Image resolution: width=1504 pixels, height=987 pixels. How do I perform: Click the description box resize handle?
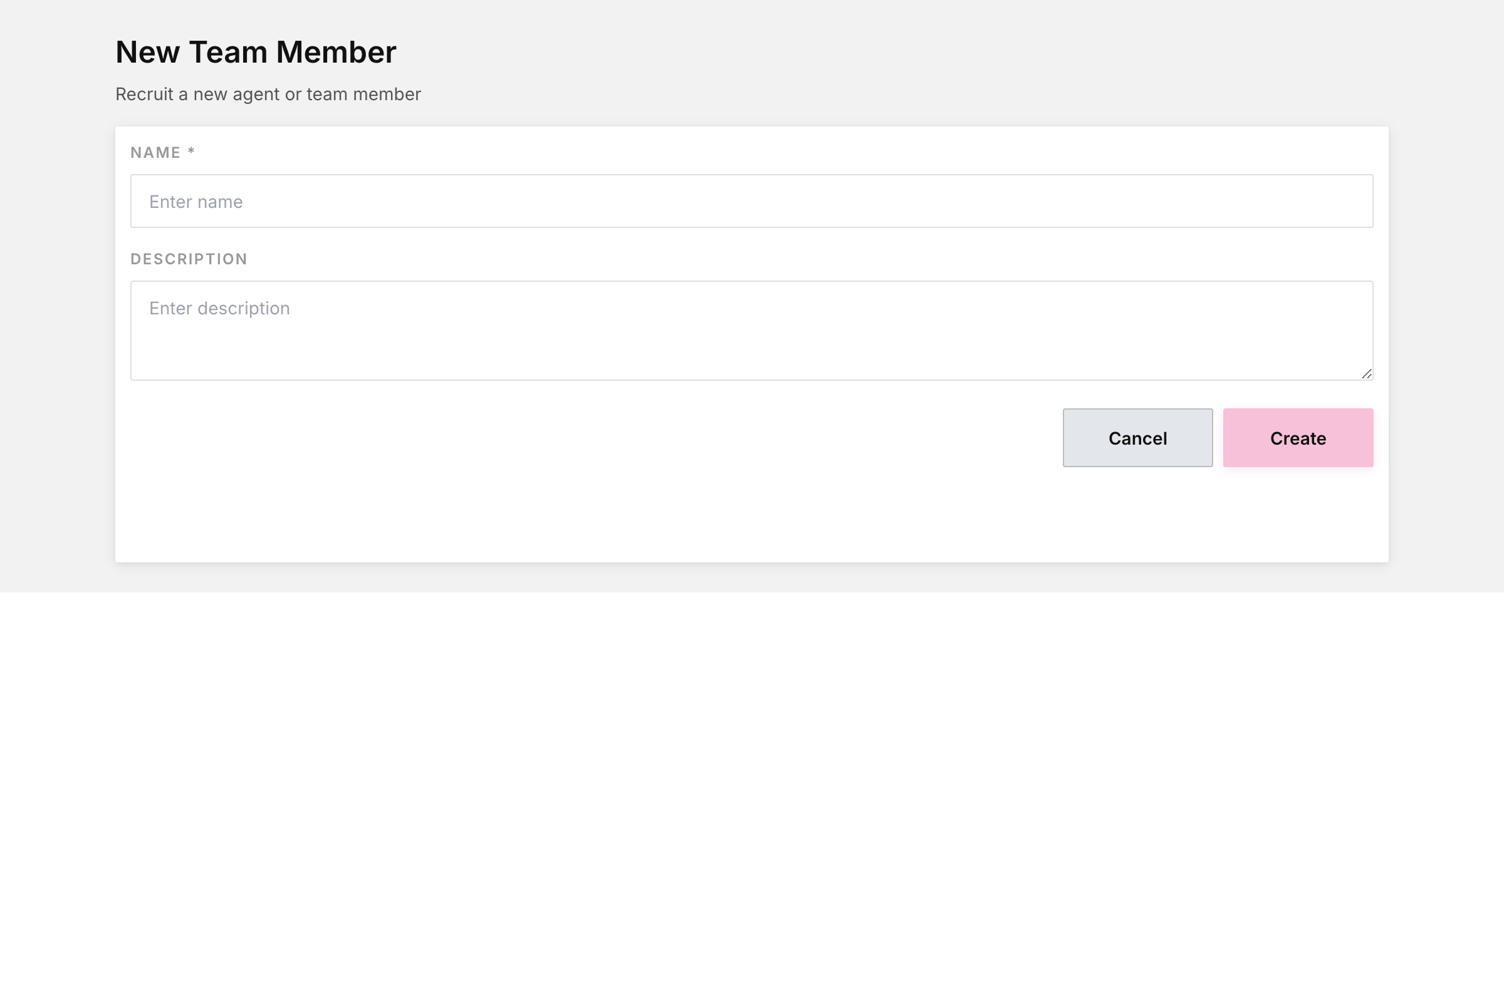[1366, 374]
